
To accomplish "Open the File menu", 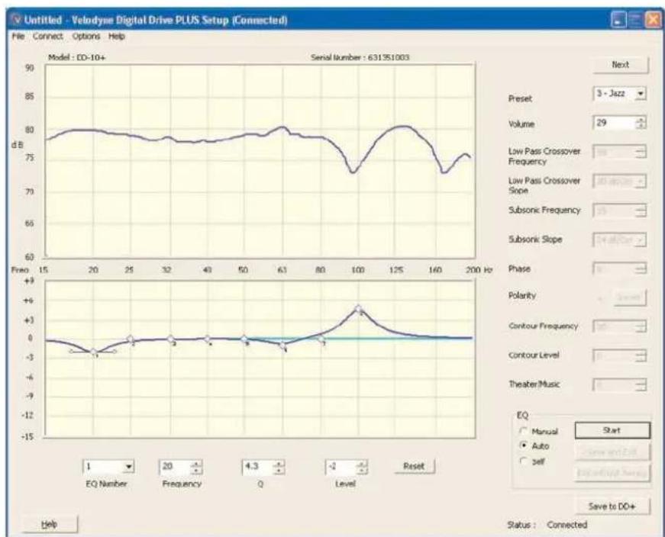I will [18, 37].
